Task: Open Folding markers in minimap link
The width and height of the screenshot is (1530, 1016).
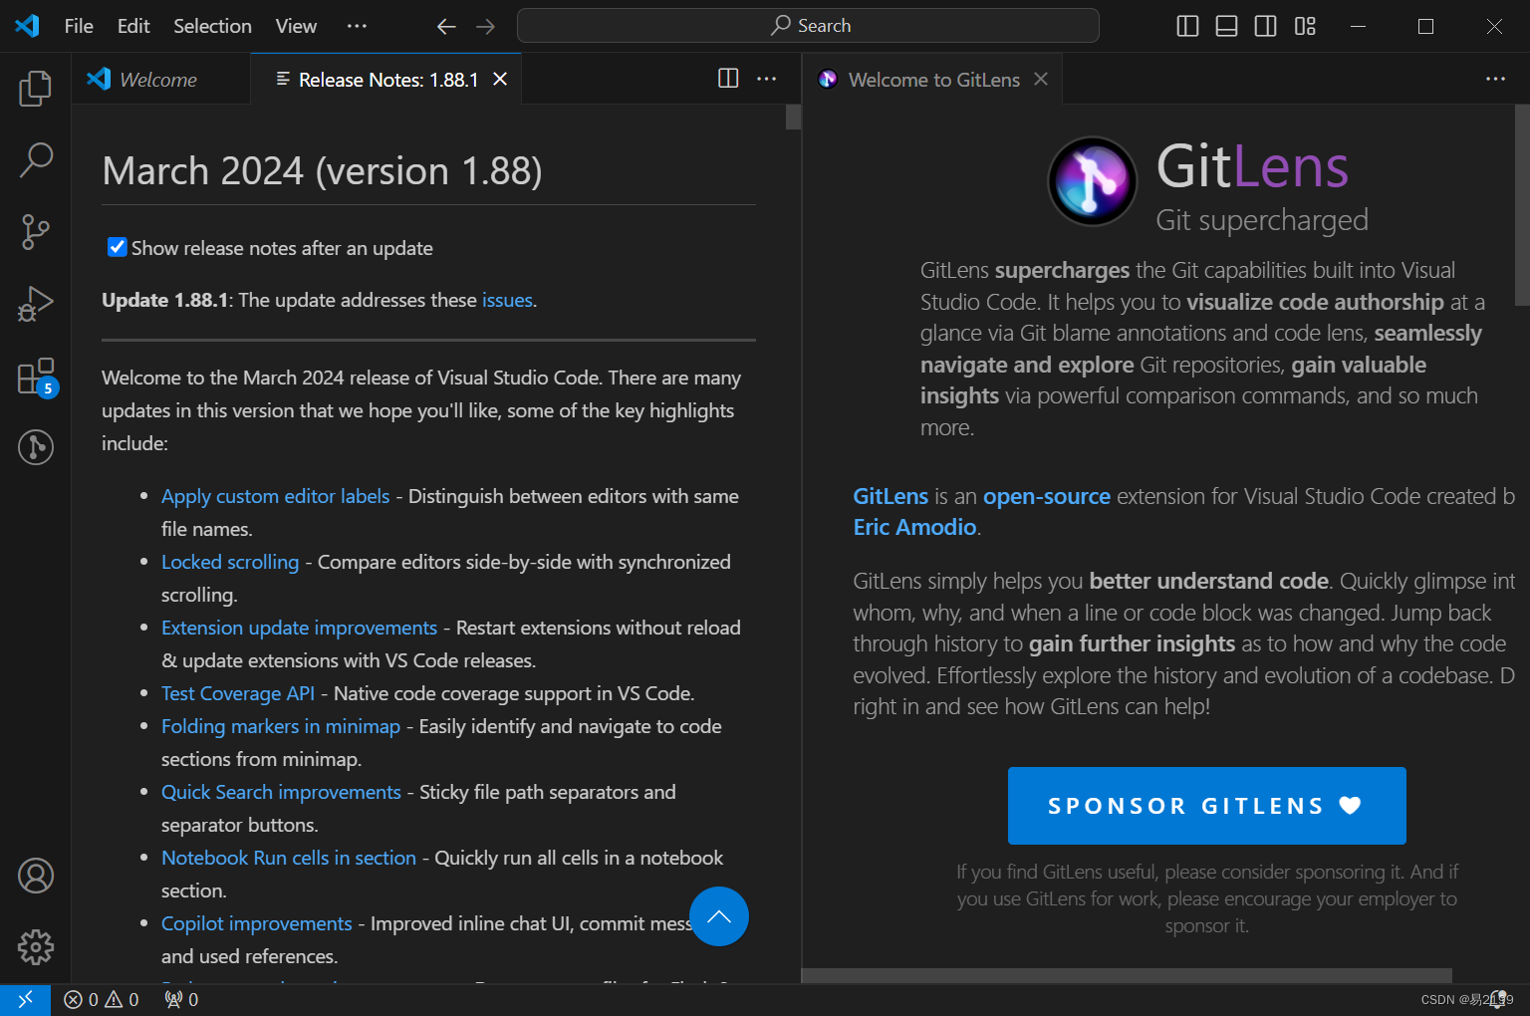Action: click(281, 726)
